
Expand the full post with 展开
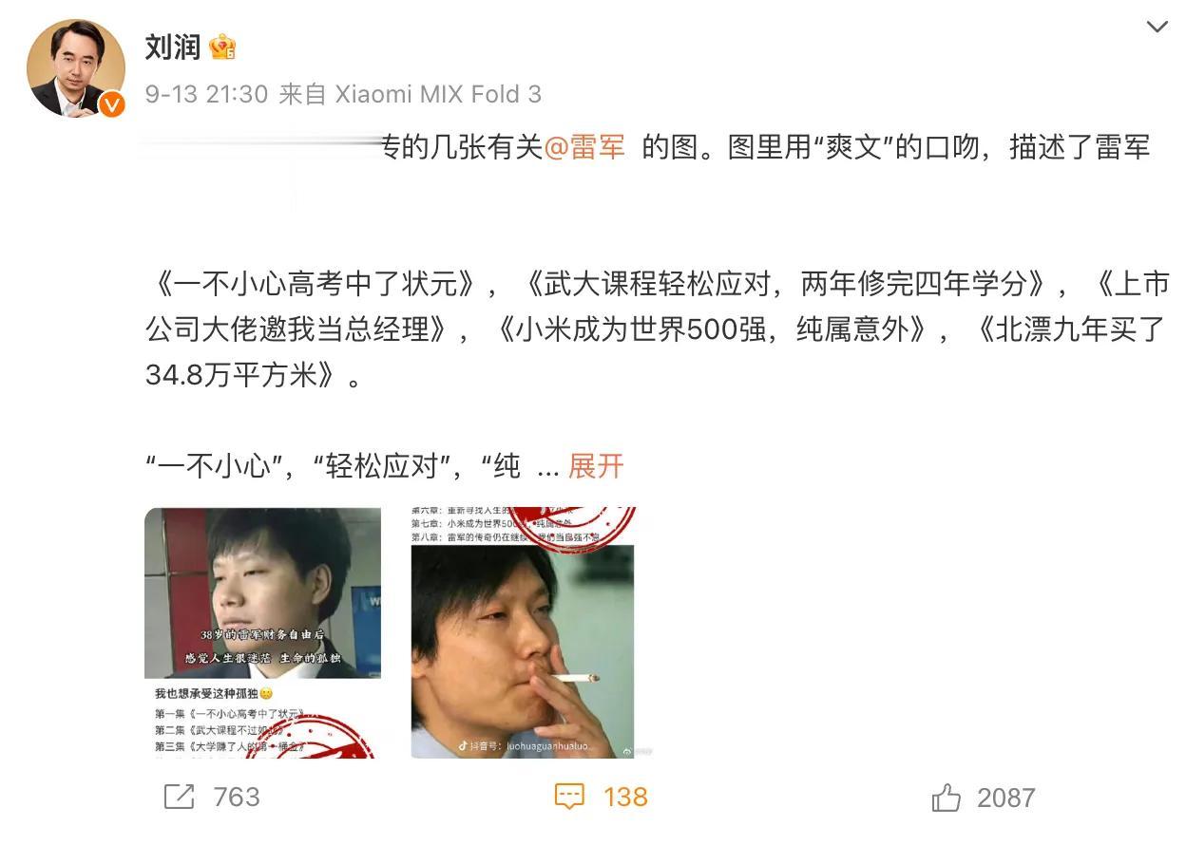pyautogui.click(x=596, y=466)
